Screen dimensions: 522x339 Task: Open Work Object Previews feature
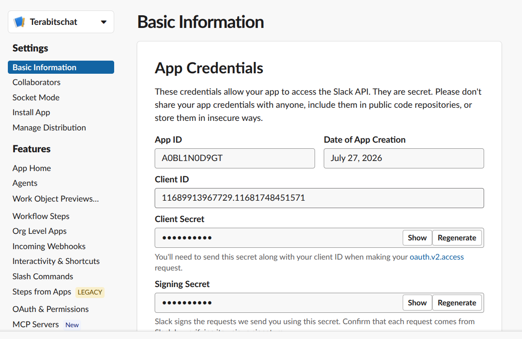[56, 199]
